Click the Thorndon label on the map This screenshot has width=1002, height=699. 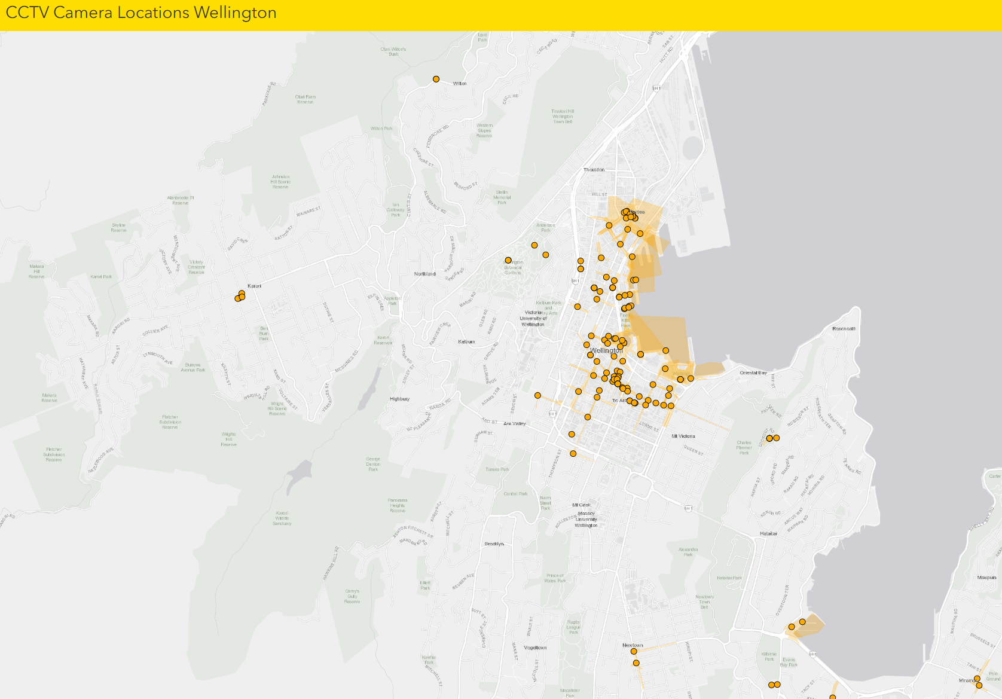tap(594, 170)
